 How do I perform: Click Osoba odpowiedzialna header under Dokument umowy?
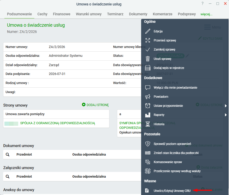tap(89, 155)
